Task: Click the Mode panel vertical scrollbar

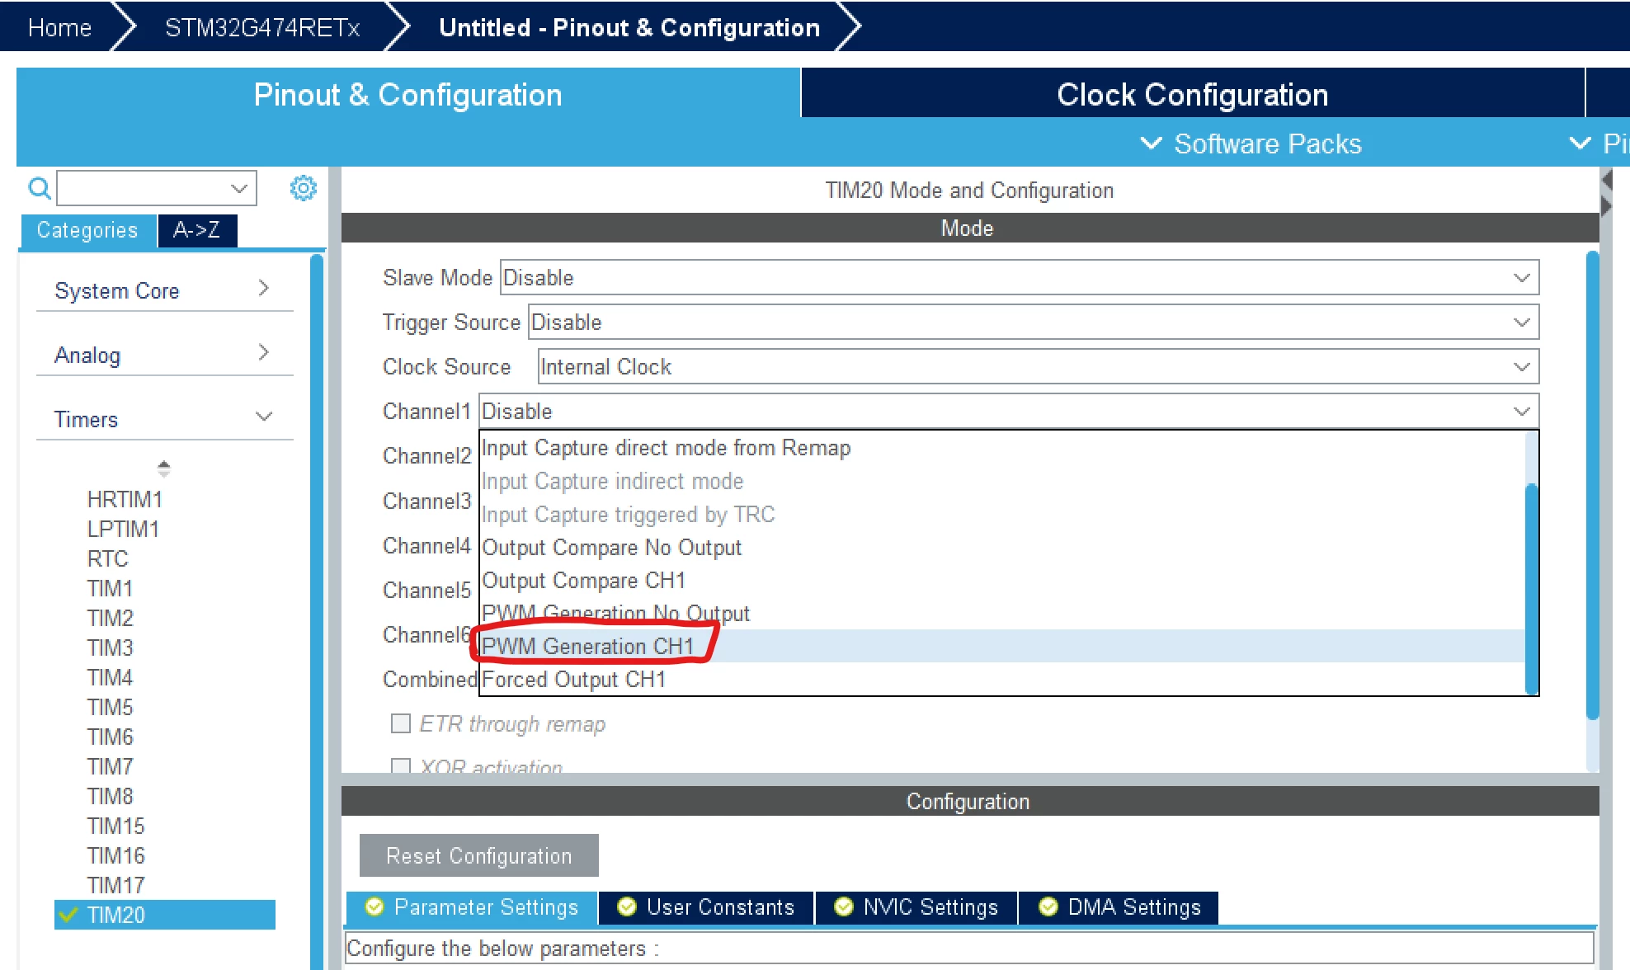Action: click(x=1593, y=485)
